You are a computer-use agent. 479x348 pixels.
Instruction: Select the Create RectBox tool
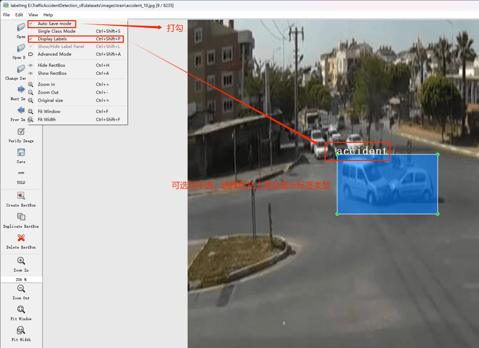point(21,196)
